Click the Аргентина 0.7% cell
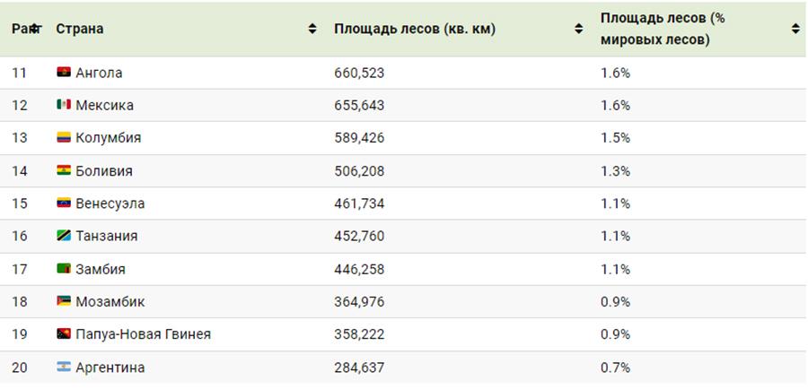Image resolution: width=808 pixels, height=389 pixels. point(615,367)
